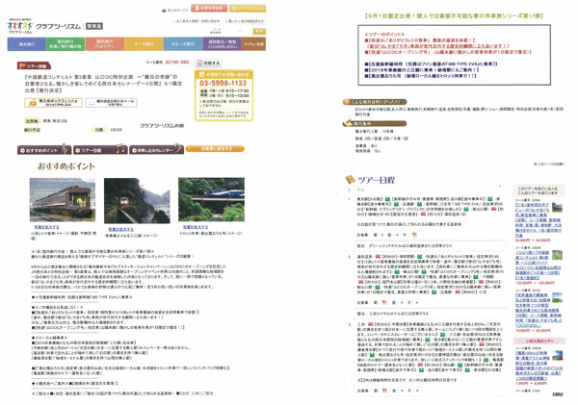578x405 pixels.
Task: Open the yellow My Page login button
Action: point(248,8)
